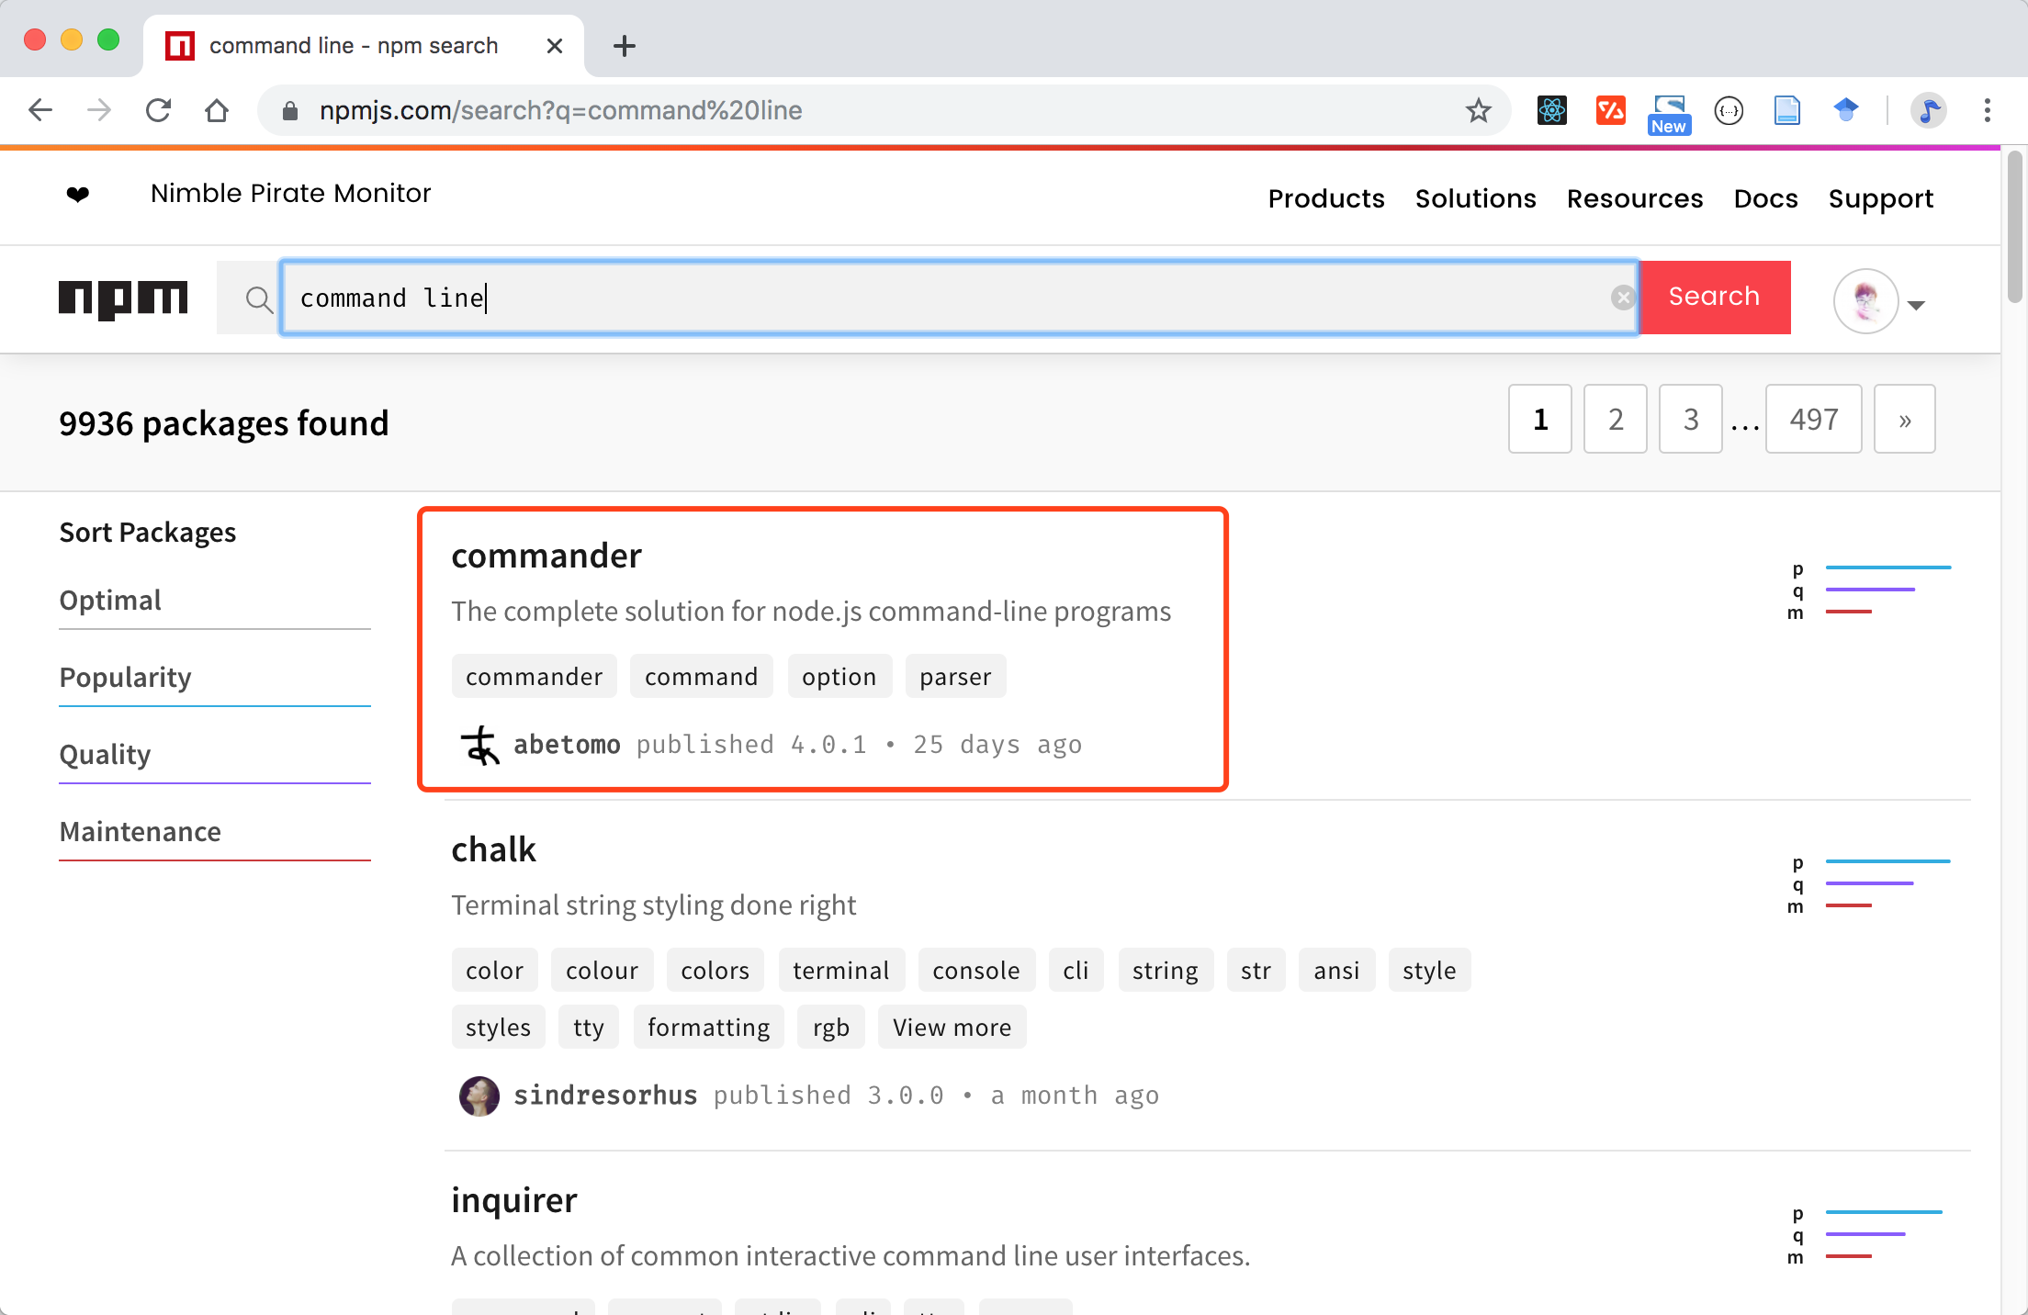Click the browser home icon
The width and height of the screenshot is (2028, 1315).
217,110
